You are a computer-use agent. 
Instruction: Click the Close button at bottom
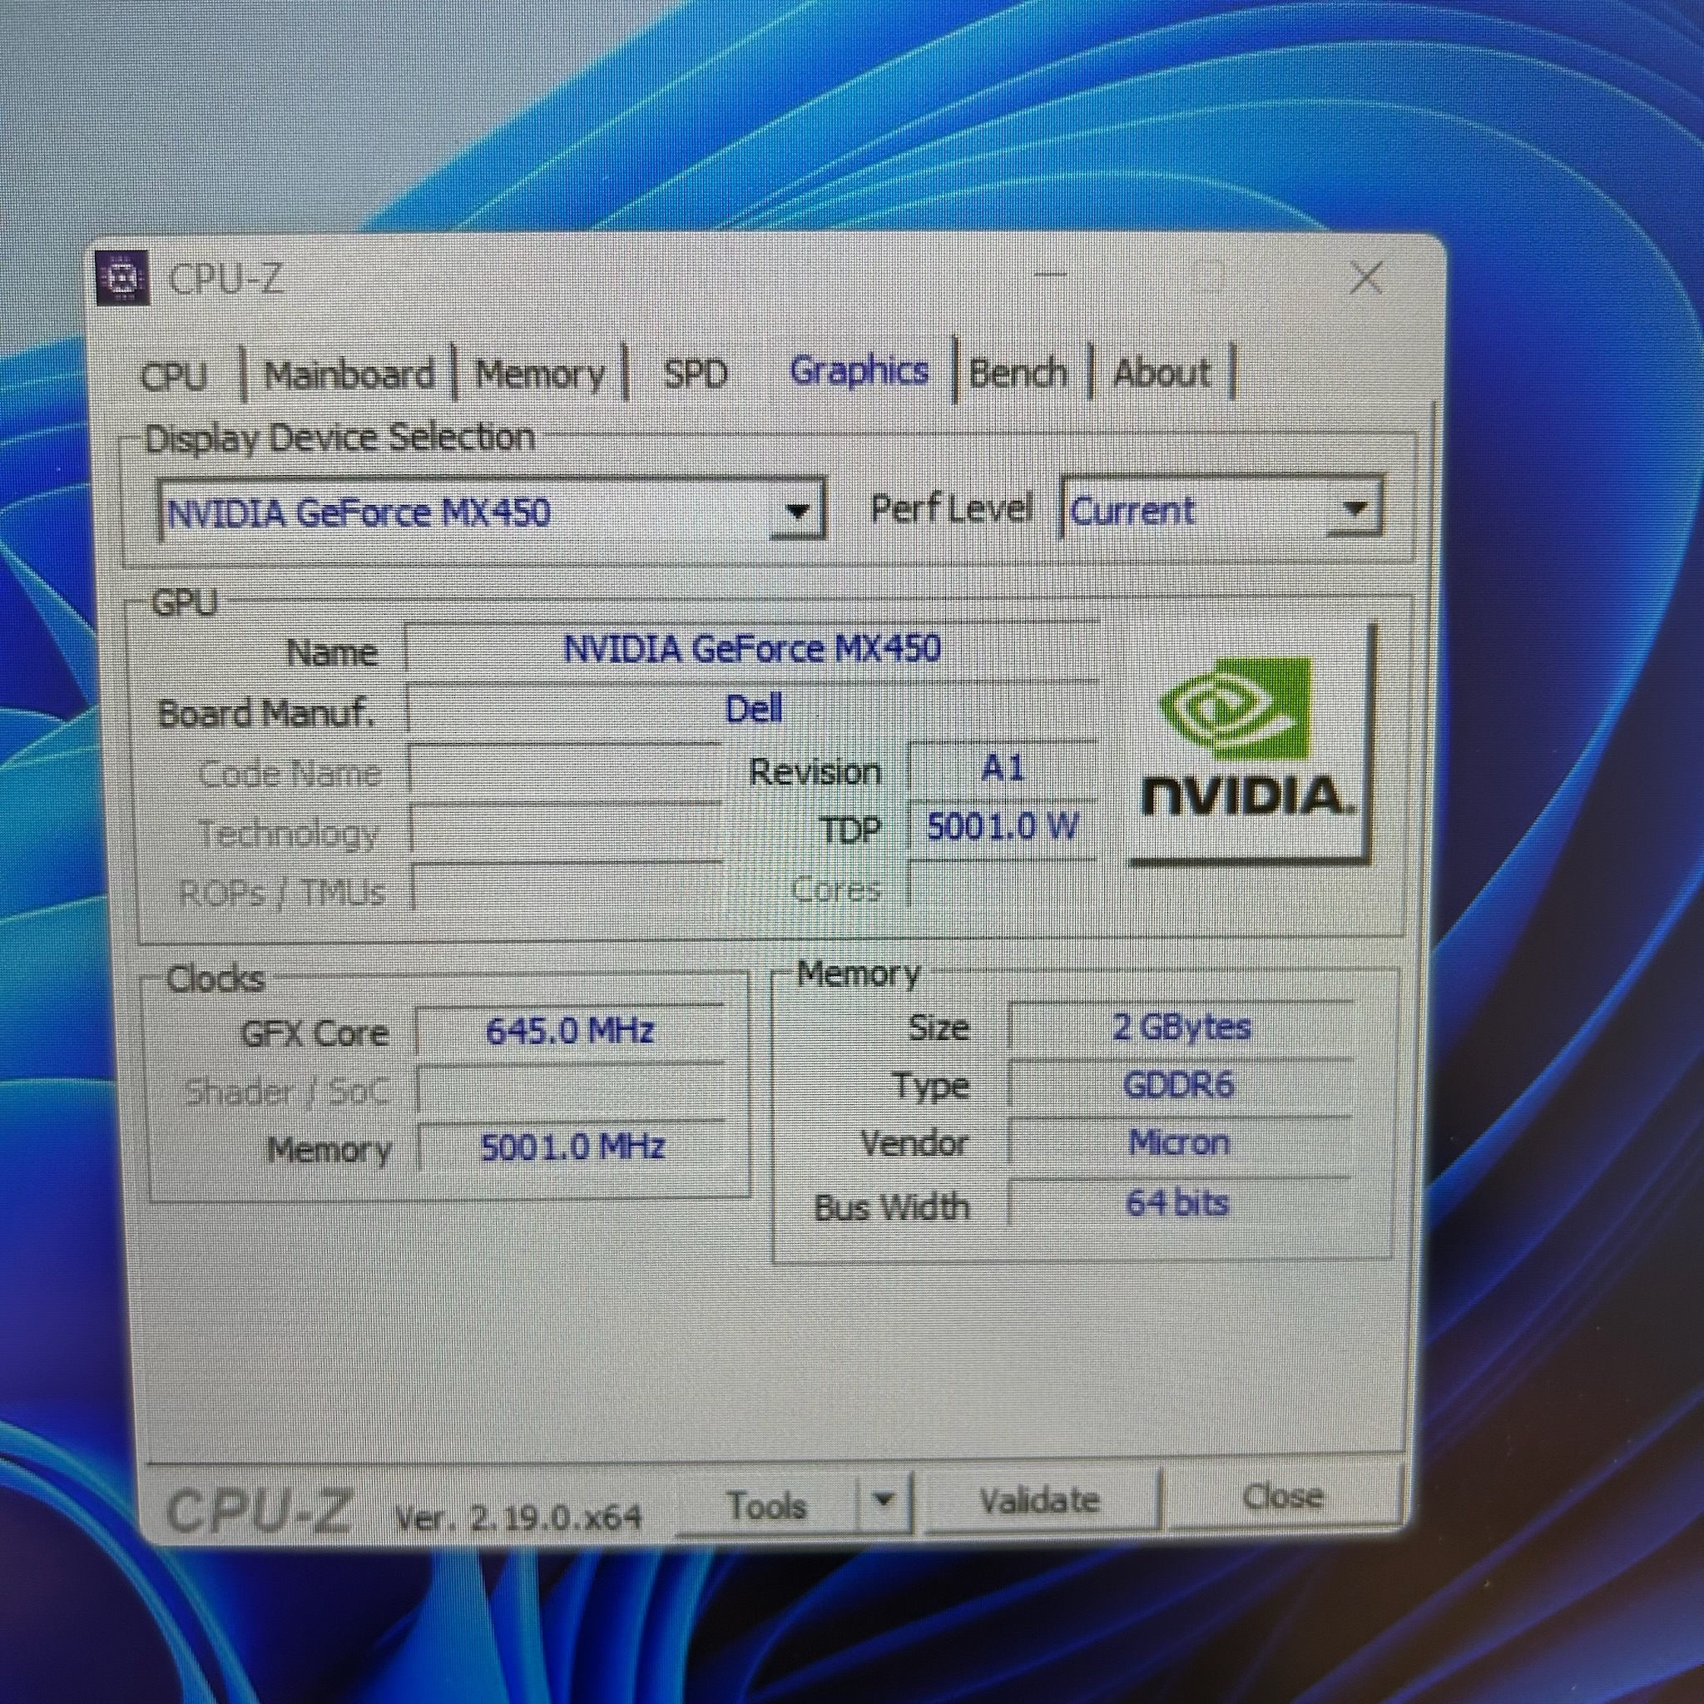(x=1283, y=1496)
